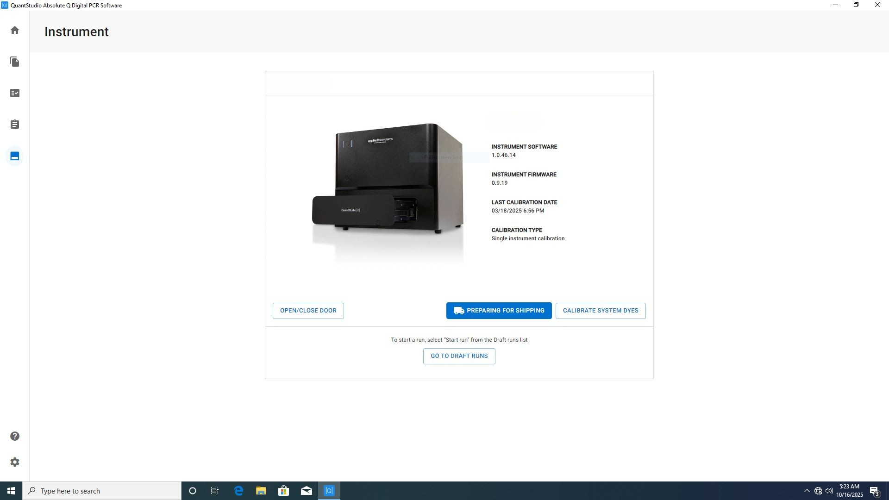Open the Settings gear icon
Viewport: 889px width, 500px height.
[x=15, y=462]
